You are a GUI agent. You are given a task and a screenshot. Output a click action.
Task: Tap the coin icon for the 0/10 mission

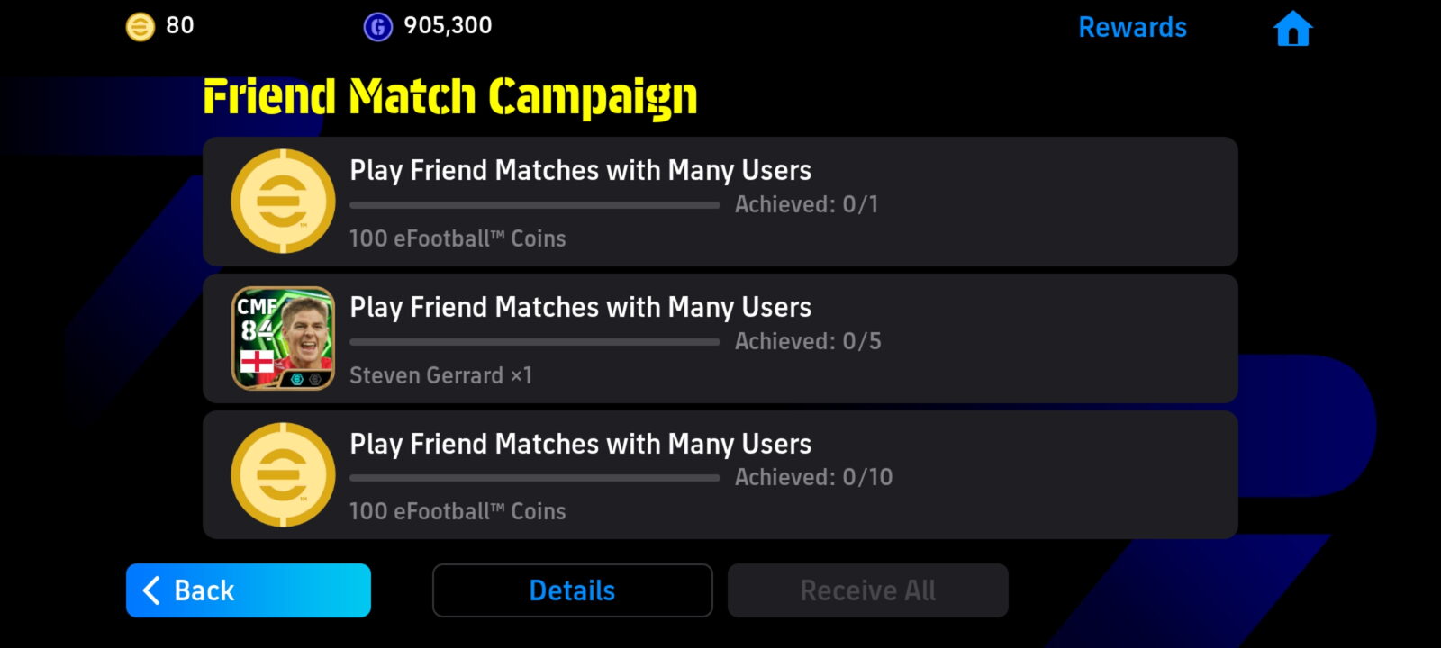[283, 474]
